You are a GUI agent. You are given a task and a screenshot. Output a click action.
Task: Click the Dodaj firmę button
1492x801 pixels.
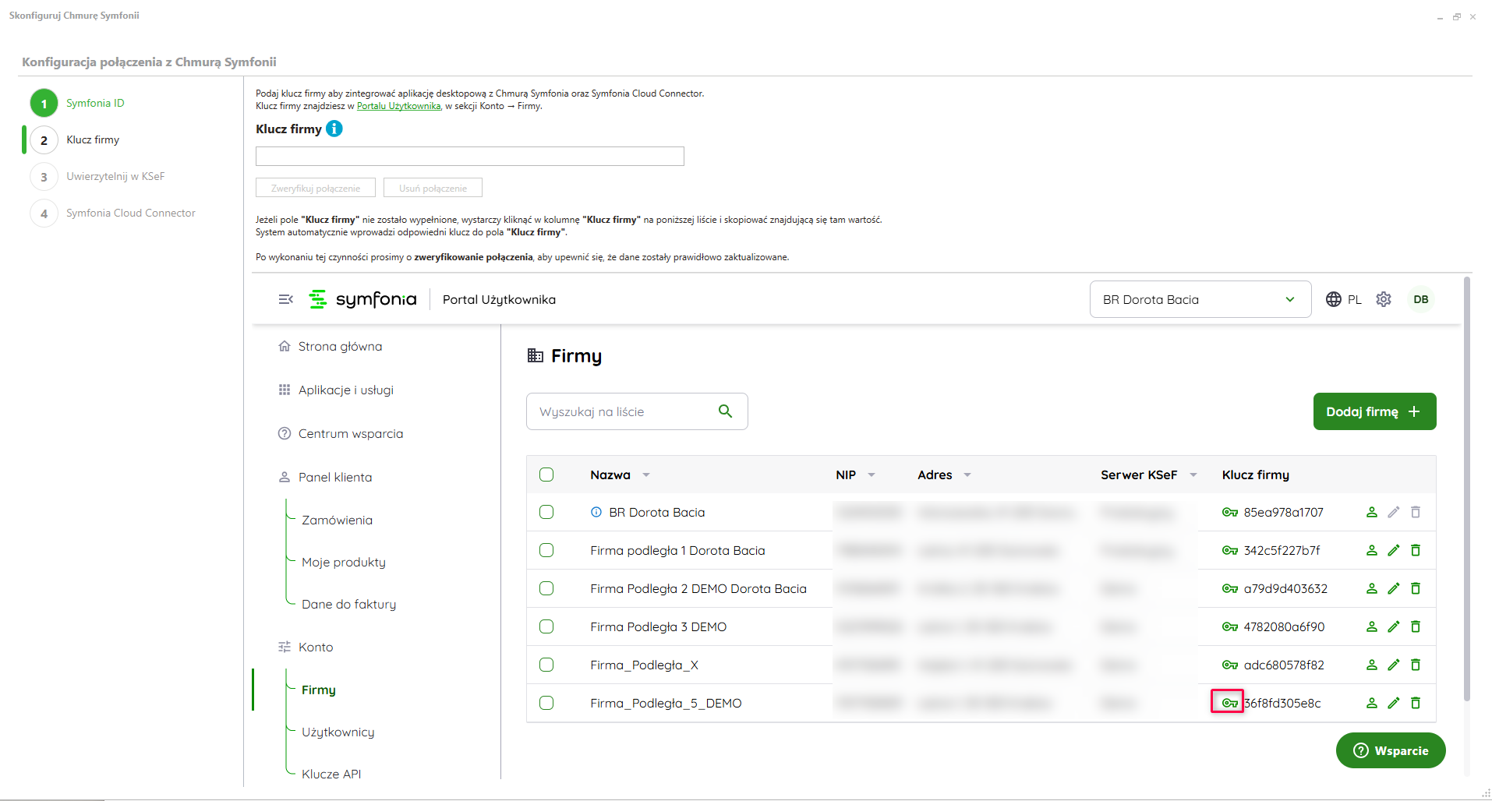tap(1374, 411)
